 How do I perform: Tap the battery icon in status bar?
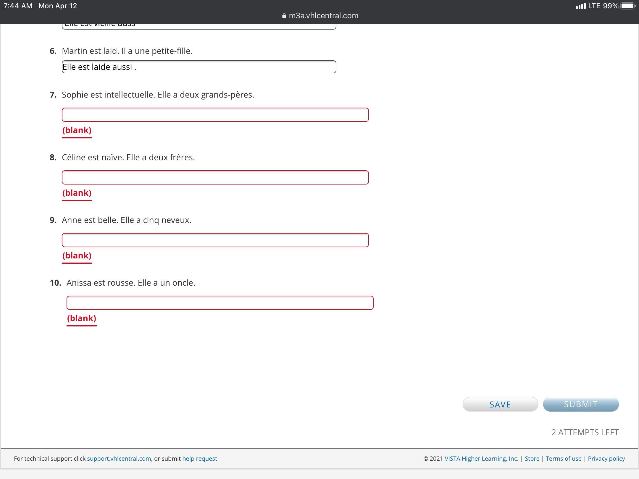click(x=628, y=6)
